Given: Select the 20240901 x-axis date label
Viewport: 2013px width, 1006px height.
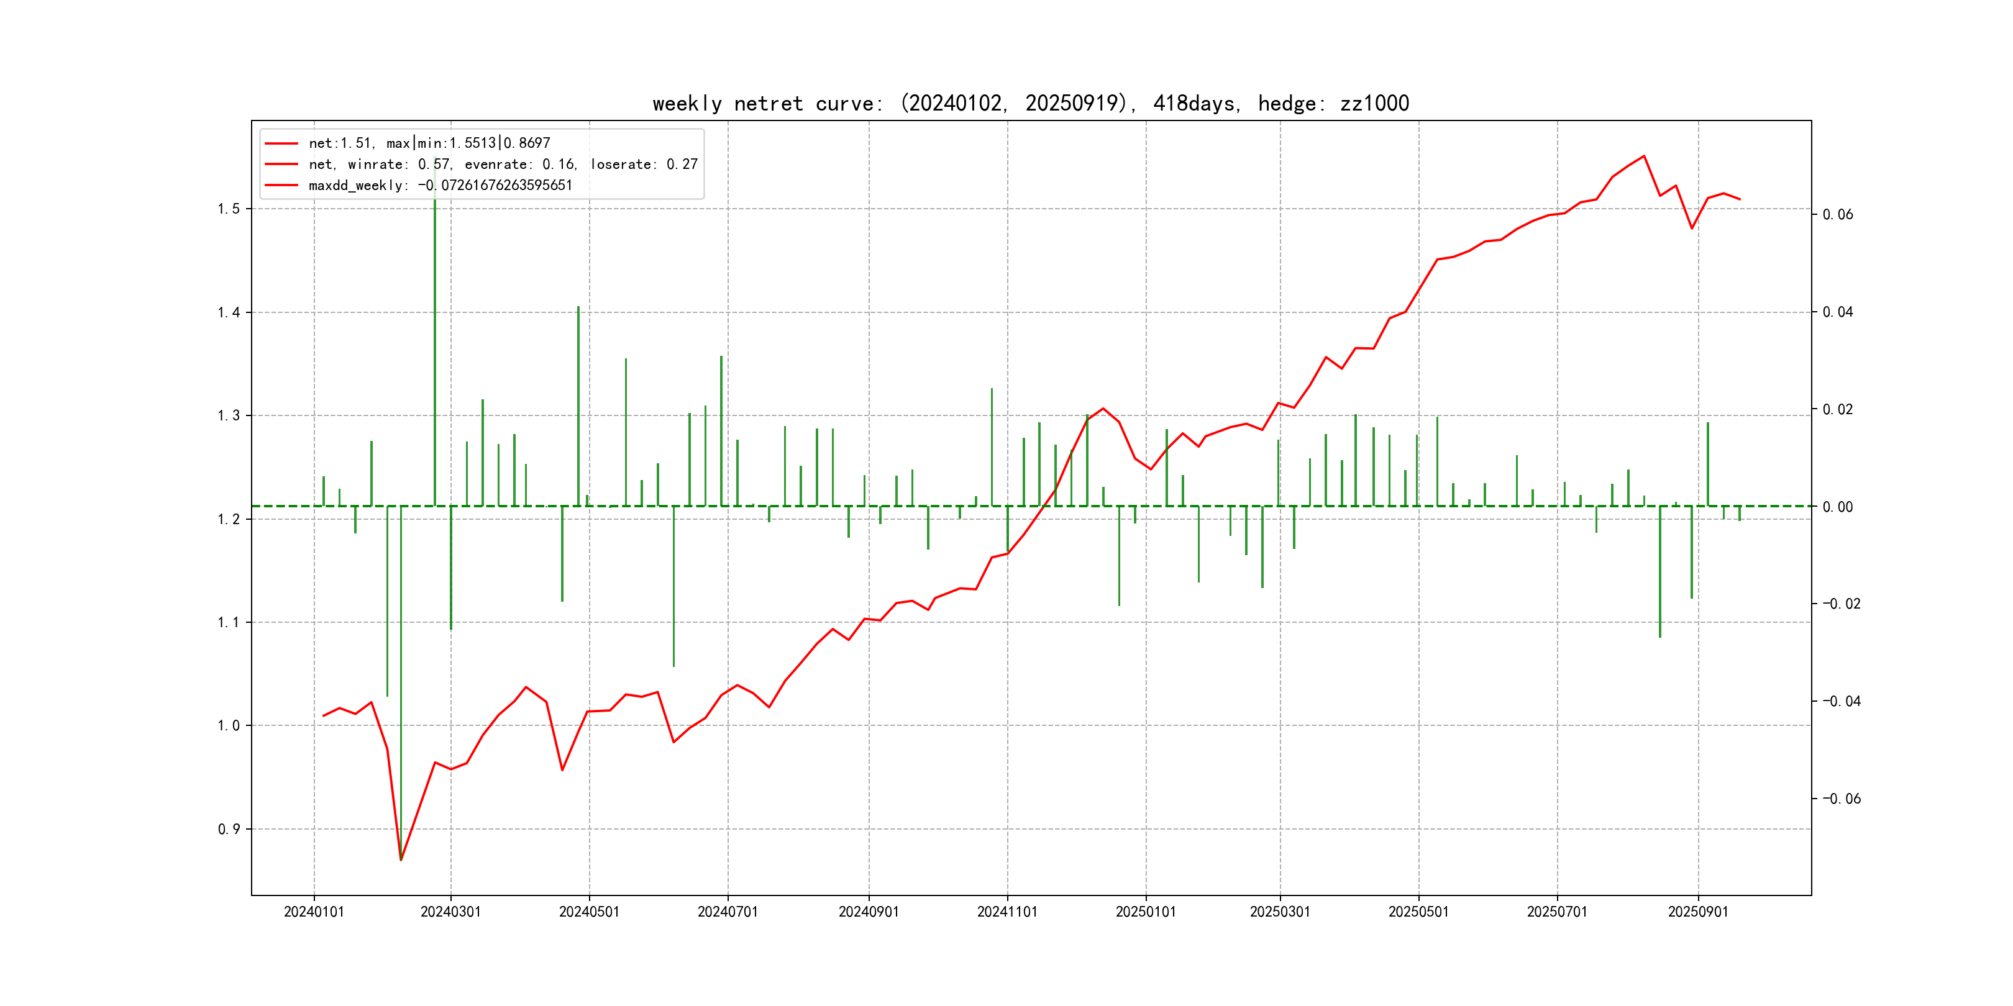Looking at the screenshot, I should pyautogui.click(x=869, y=912).
